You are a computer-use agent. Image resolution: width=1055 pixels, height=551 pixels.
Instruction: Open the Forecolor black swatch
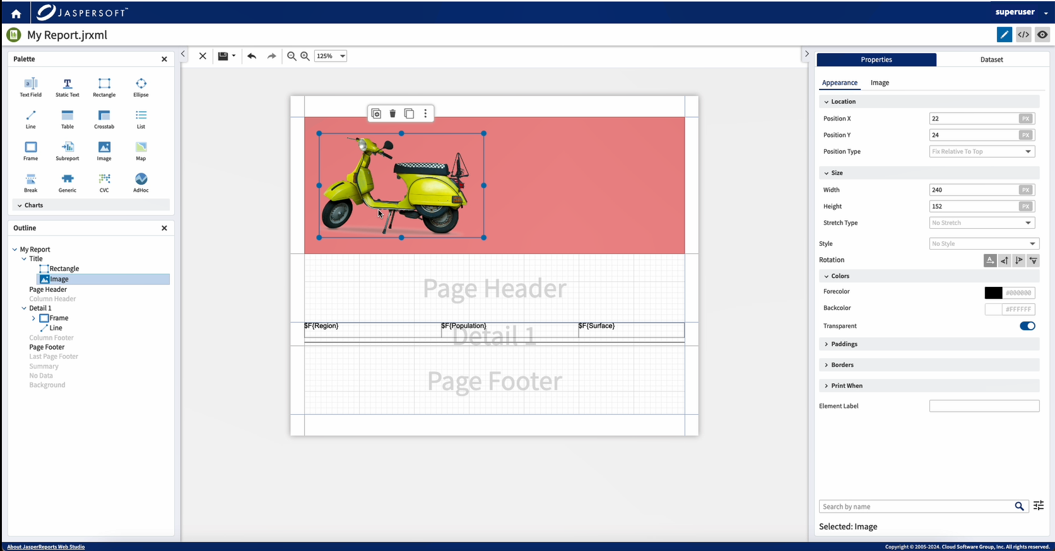point(993,293)
